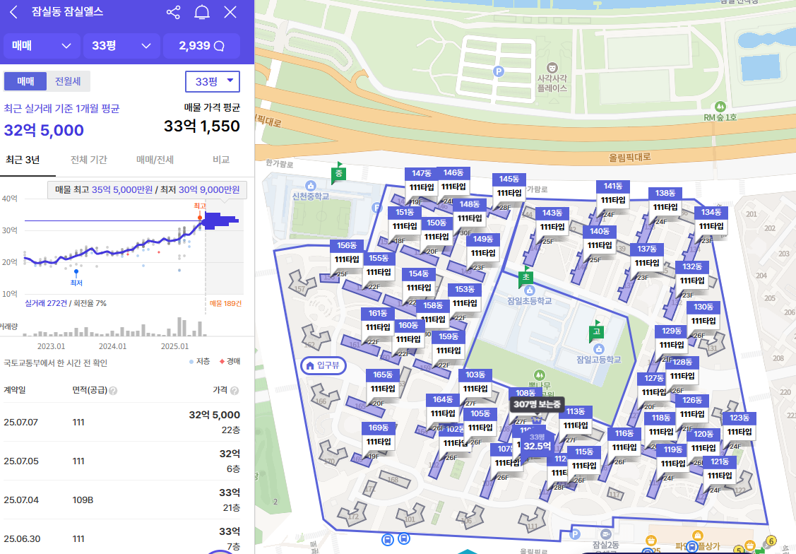Click the 신천중학교 school pin icon
Viewport: 796px width, 554px height.
(x=311, y=186)
